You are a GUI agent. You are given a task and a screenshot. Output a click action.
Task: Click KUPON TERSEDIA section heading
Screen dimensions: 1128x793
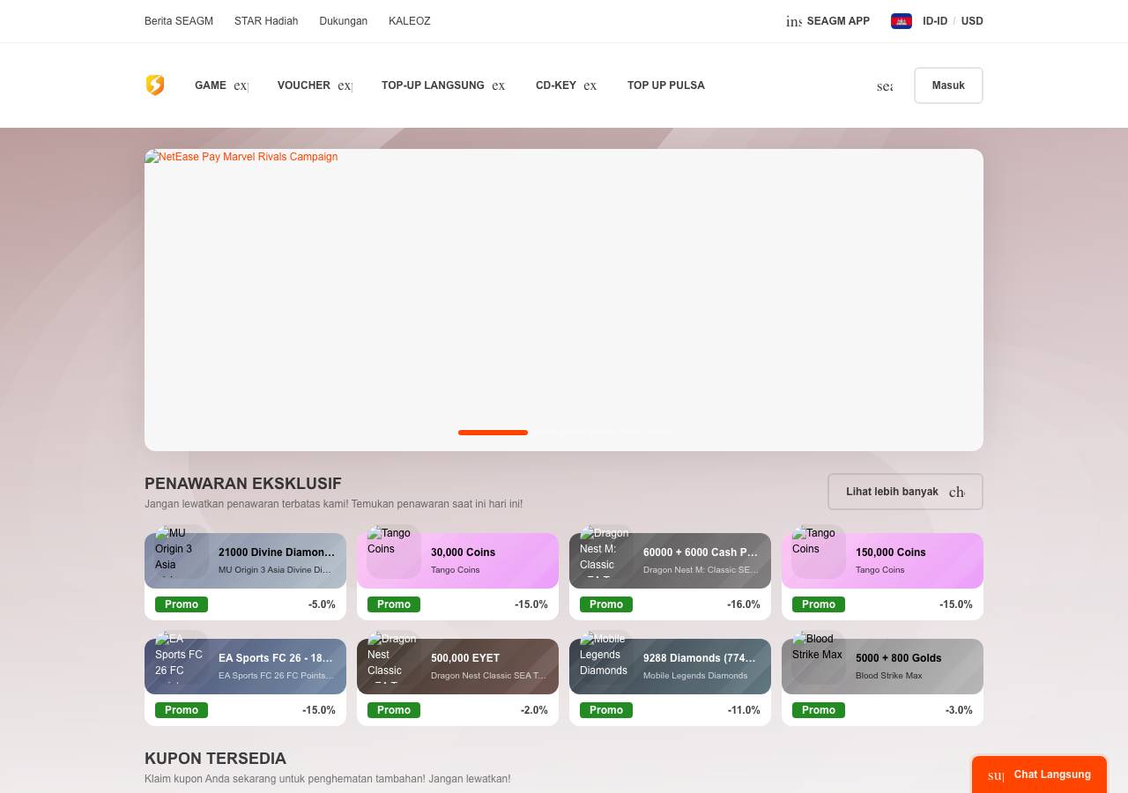pos(215,759)
